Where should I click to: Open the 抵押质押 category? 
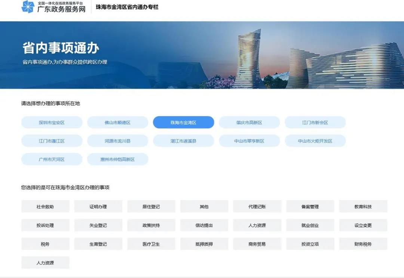point(204,244)
